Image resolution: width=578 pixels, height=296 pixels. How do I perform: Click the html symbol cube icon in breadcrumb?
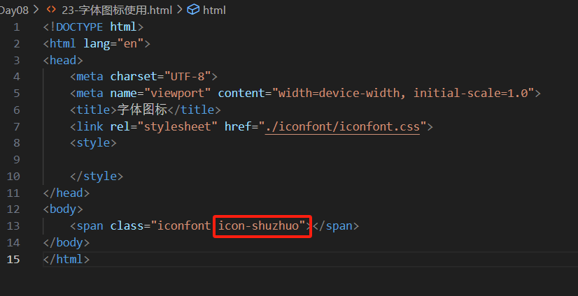coord(193,10)
